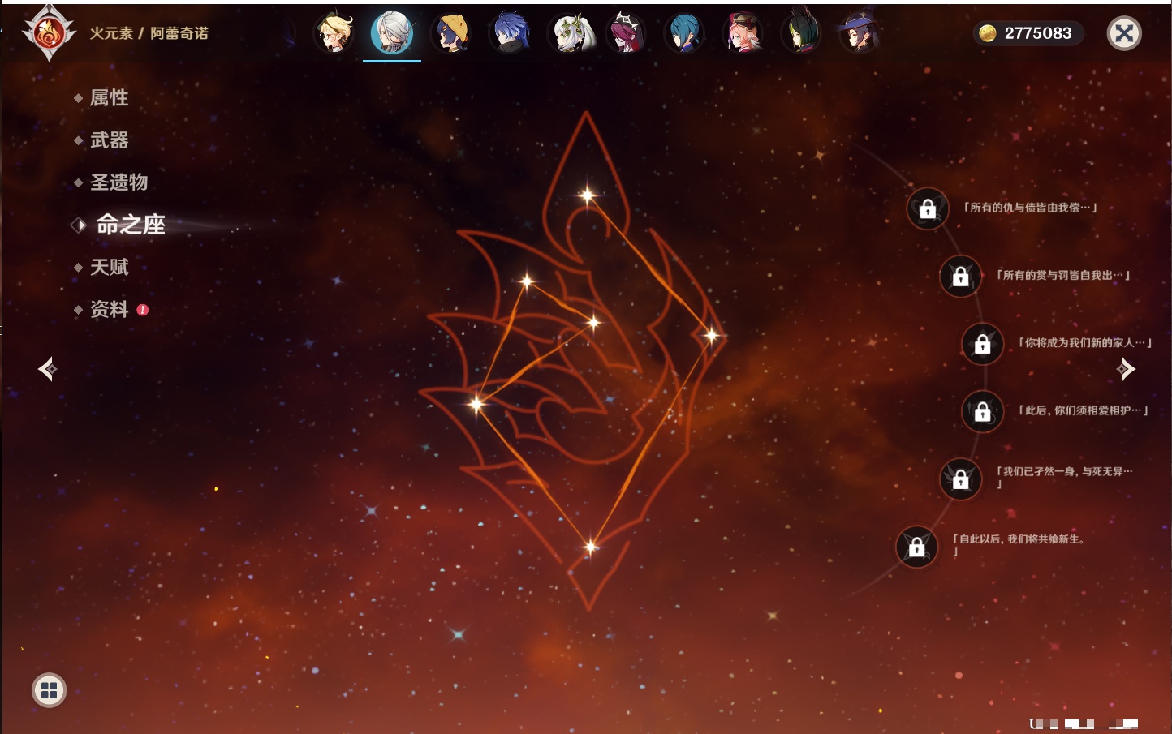The image size is (1172, 734).
Task: Click the lock icon for 「所有的赏与罚皆自我出…」
Action: pos(960,277)
